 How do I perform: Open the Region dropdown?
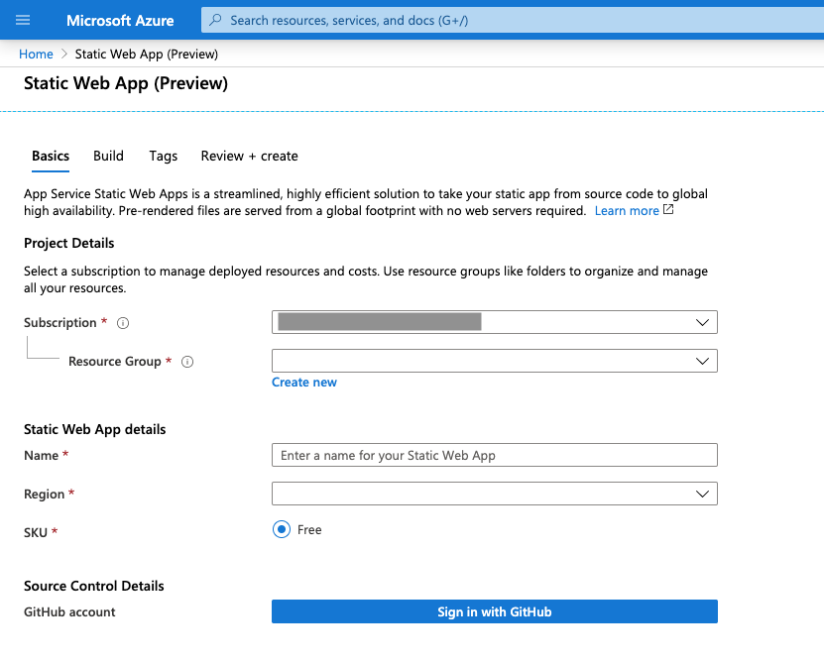495,494
